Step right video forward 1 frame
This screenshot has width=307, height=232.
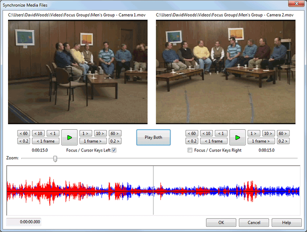[261, 141]
